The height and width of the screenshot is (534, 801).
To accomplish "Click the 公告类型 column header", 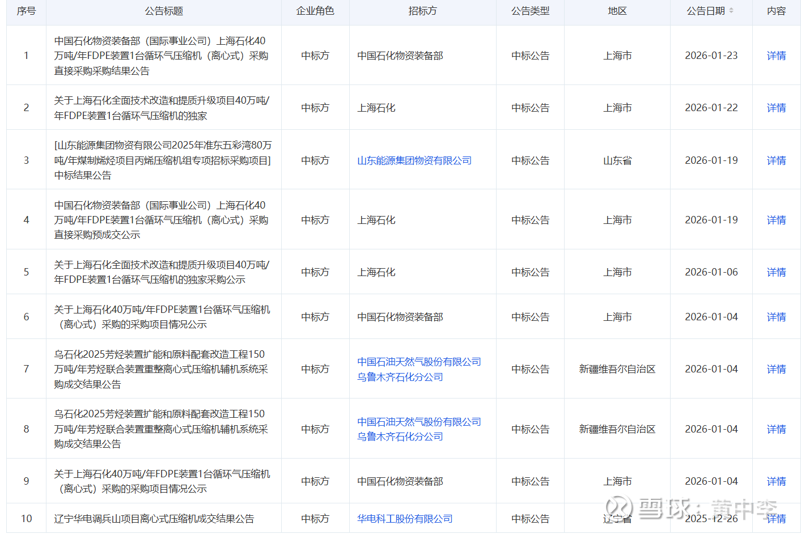I will pyautogui.click(x=530, y=11).
